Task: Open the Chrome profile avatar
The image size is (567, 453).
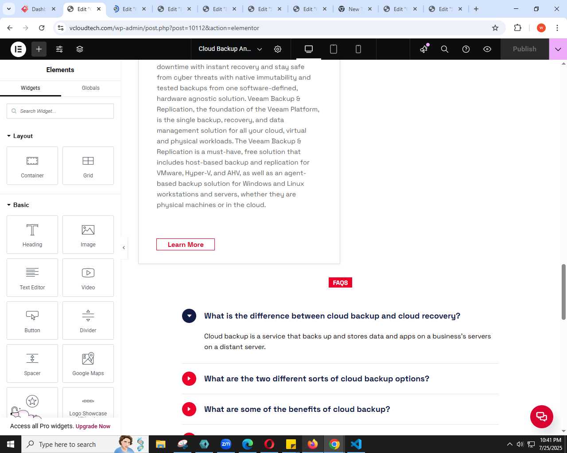Action: [x=541, y=28]
